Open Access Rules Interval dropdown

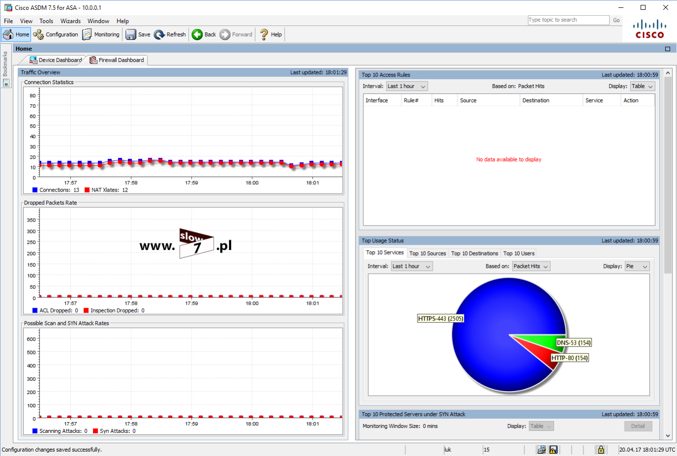pyautogui.click(x=407, y=86)
